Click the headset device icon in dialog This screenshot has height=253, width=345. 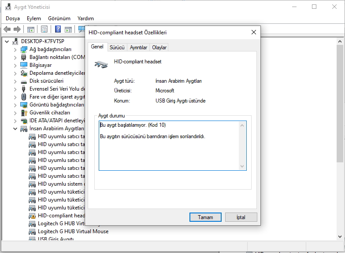[x=101, y=64]
